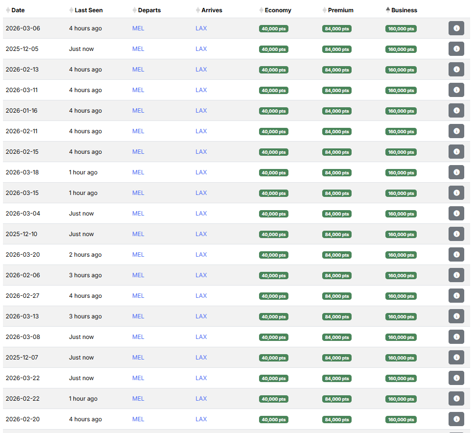Viewport: 475px width, 433px height.
Task: Sort table by Date column
Action: [x=18, y=10]
